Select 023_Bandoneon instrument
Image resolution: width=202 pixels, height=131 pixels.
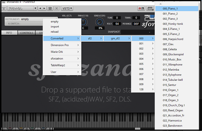[x=177, y=126]
